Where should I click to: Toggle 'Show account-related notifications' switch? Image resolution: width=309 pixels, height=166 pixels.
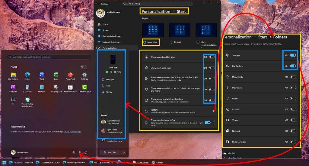pyautogui.click(x=212, y=100)
